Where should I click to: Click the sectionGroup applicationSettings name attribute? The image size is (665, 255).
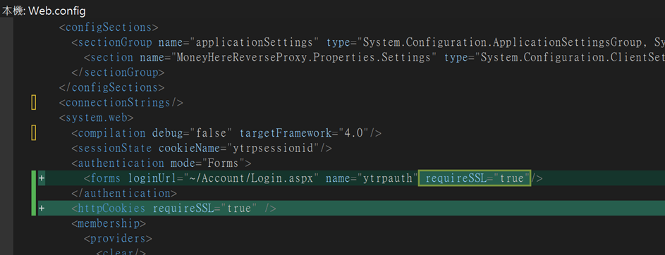pyautogui.click(x=239, y=42)
